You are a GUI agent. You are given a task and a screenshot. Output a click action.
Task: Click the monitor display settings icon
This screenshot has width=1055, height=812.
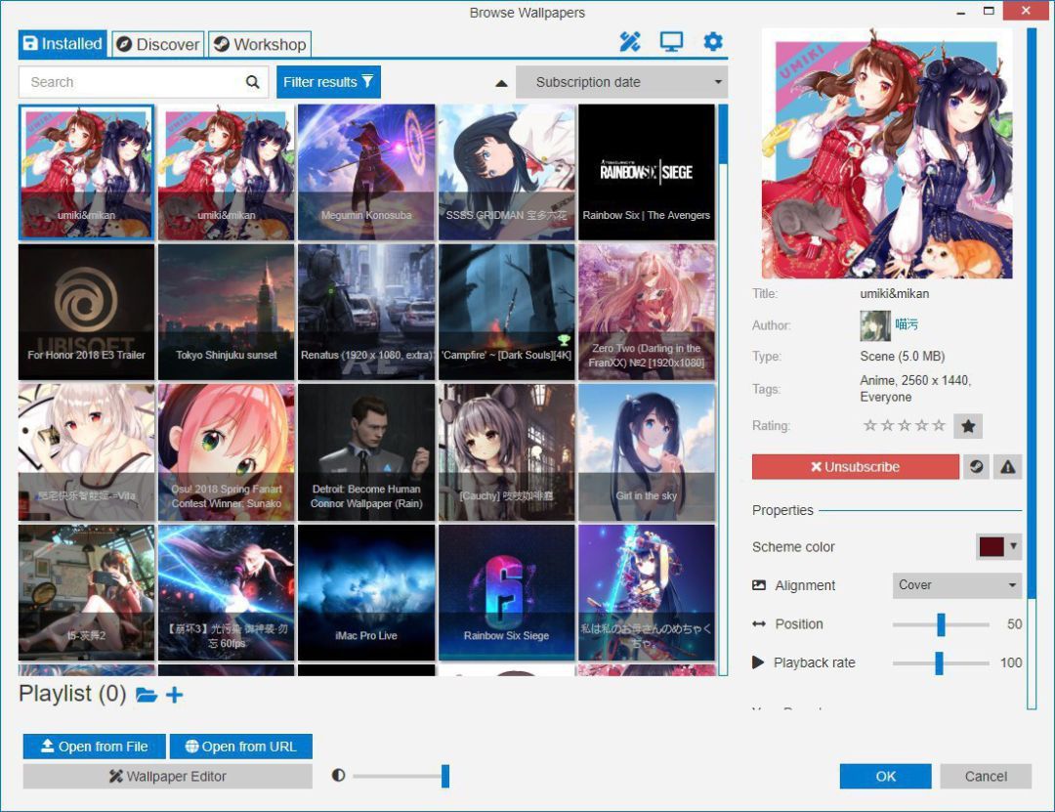(671, 42)
